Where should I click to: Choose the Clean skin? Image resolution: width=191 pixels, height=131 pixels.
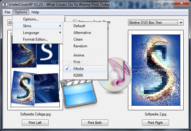[85, 39]
